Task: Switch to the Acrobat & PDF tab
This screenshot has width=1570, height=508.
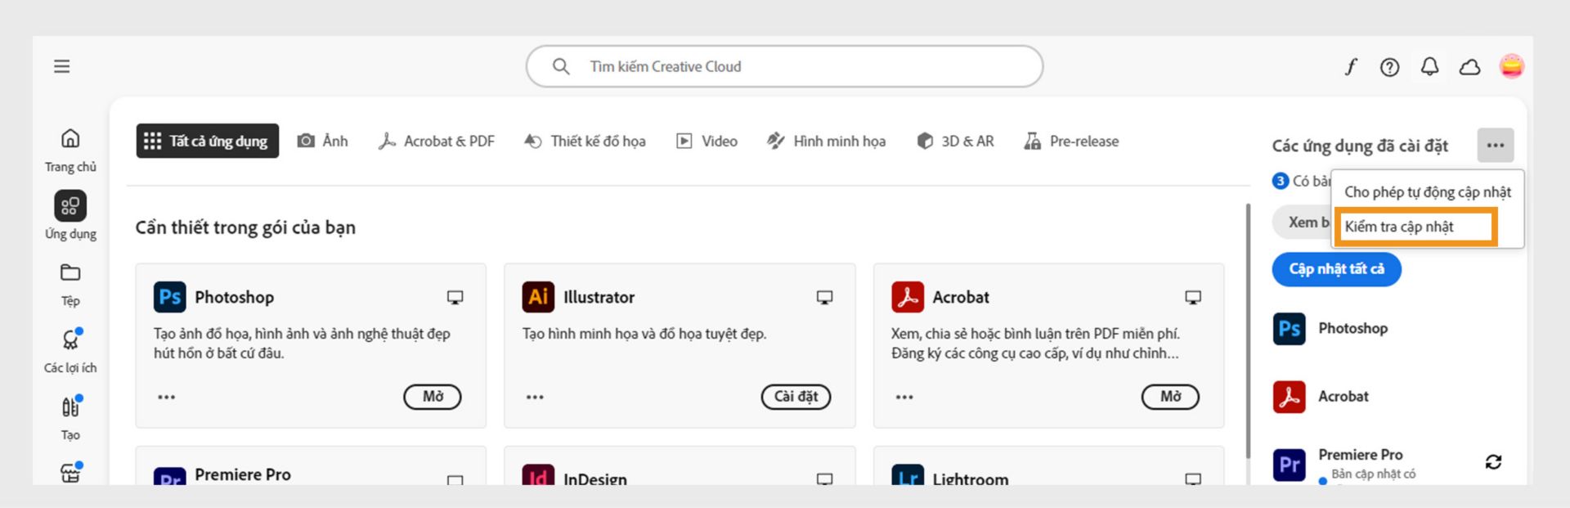Action: click(437, 141)
